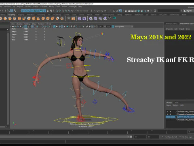The image size is (194, 146).
Task: Click the first purple shelf icon
Action: [80, 18]
